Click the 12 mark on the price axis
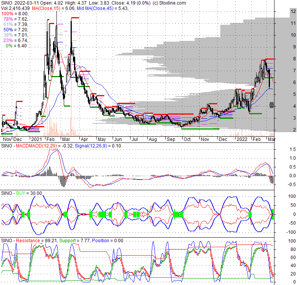Viewport: 297px width, 285px height. (293, 11)
